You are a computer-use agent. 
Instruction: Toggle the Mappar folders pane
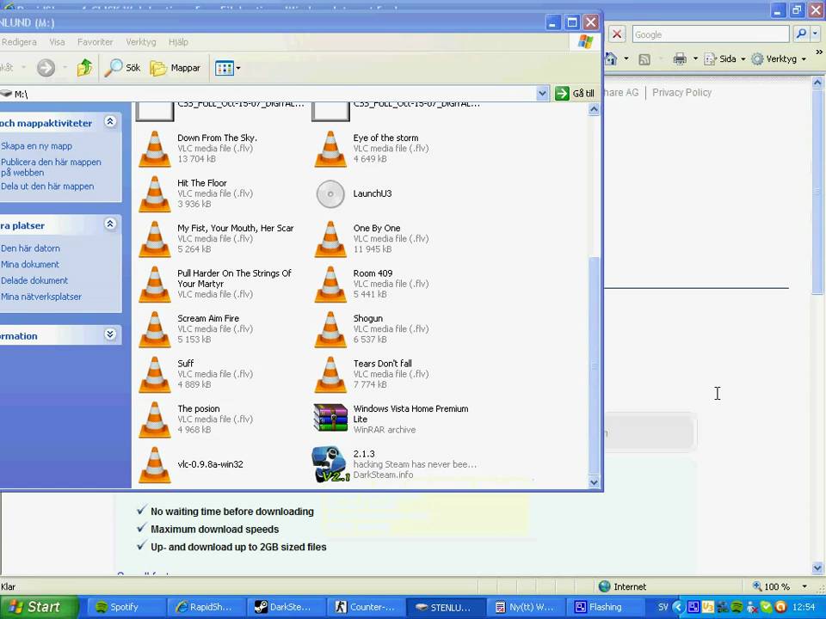tap(175, 67)
